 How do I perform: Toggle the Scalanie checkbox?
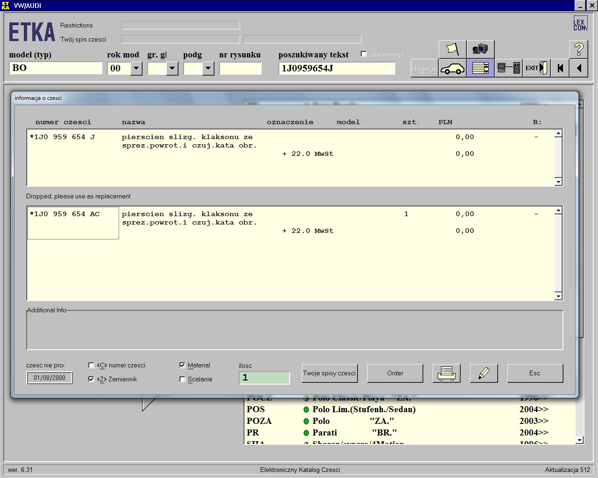click(182, 380)
